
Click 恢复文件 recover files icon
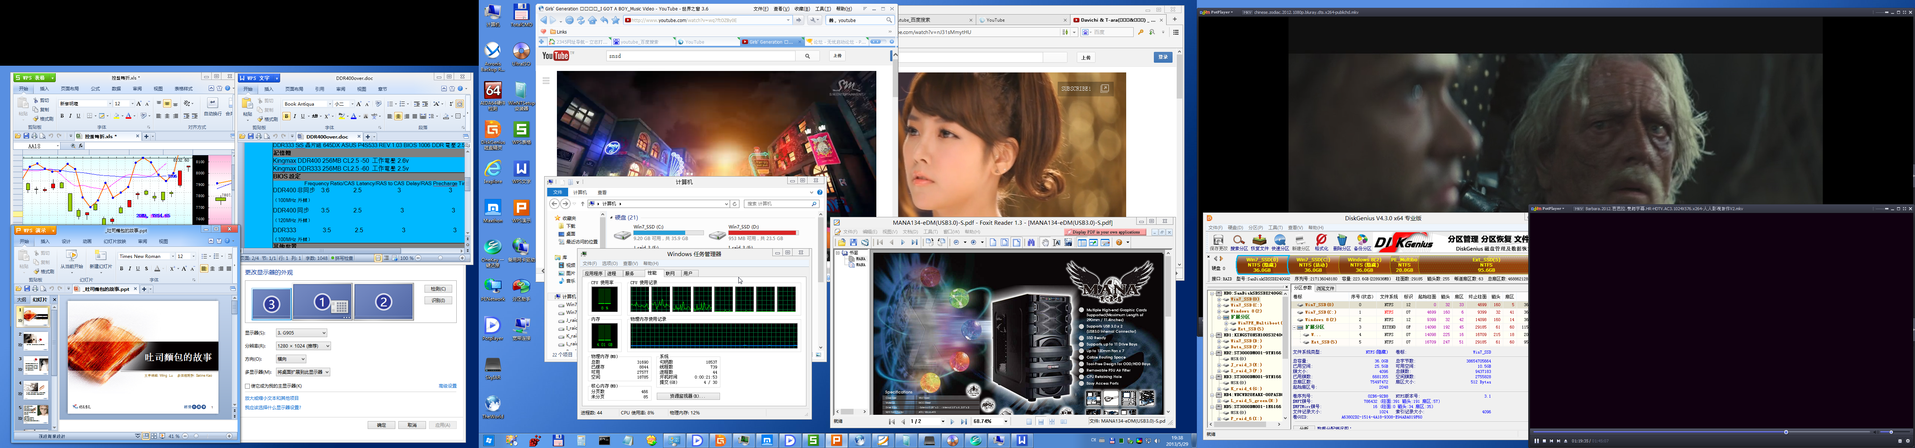tap(1260, 243)
